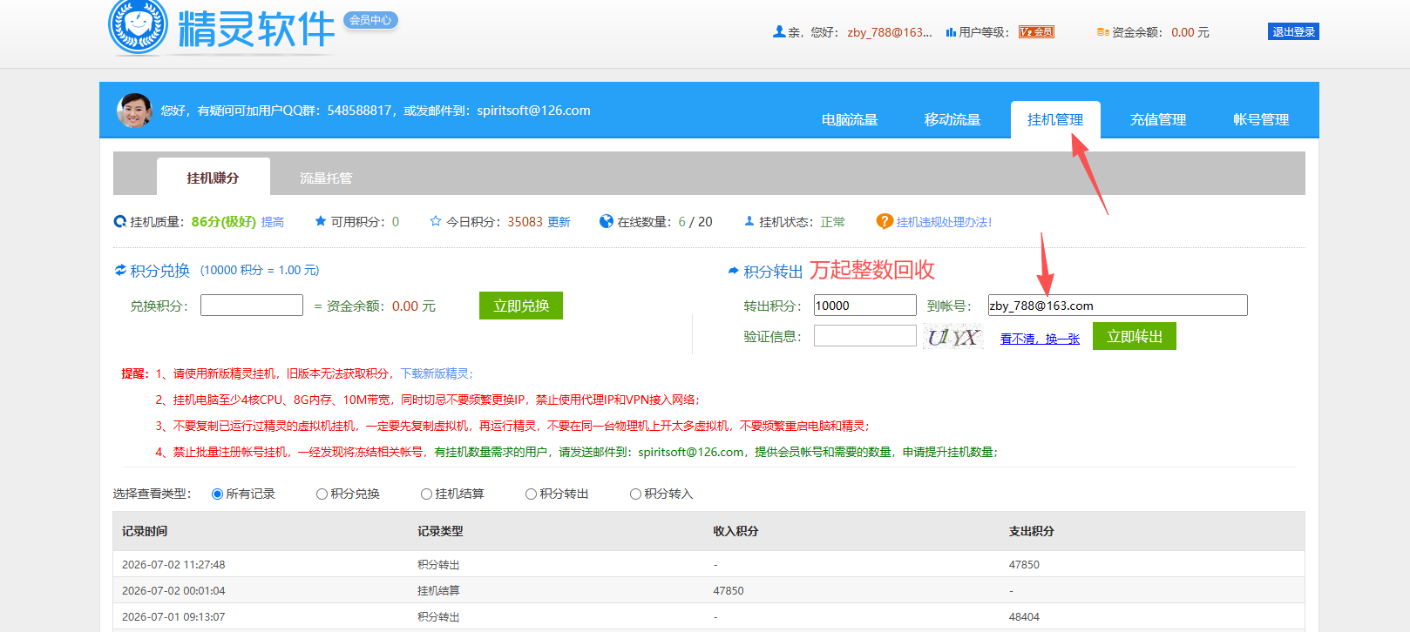This screenshot has height=632, width=1410.
Task: Click the globe icon beside 在线数量
Action: 607,222
